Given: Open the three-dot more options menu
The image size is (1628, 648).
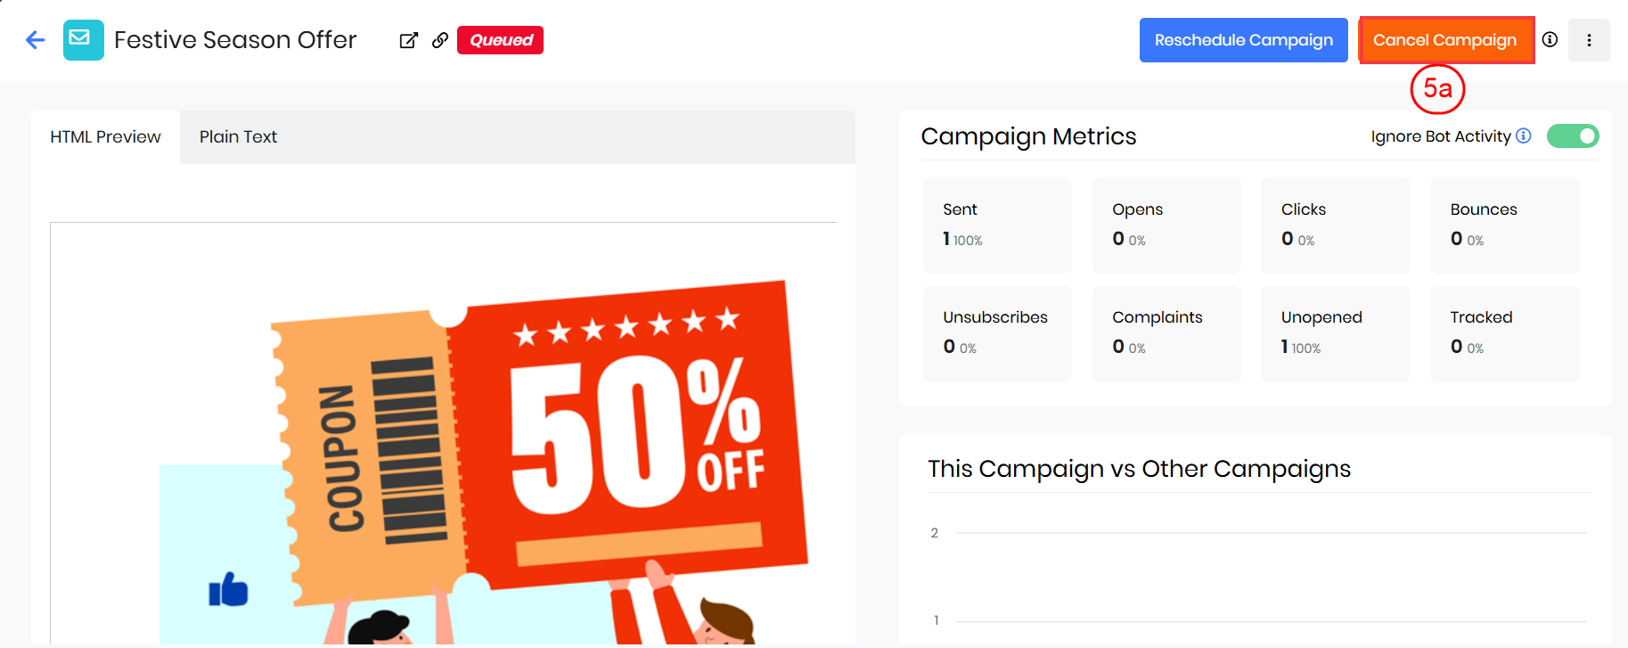Looking at the screenshot, I should click(1589, 40).
